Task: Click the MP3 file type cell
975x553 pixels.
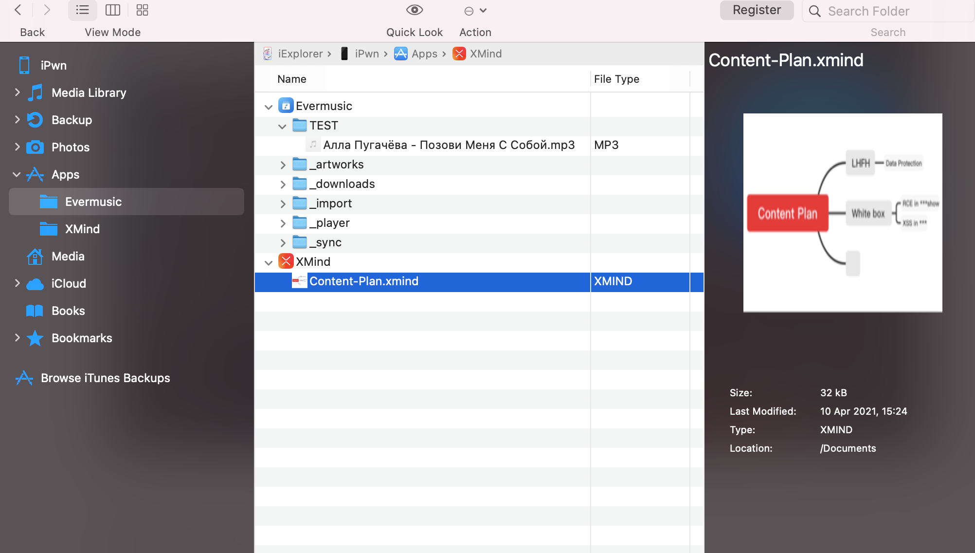Action: pyautogui.click(x=606, y=145)
